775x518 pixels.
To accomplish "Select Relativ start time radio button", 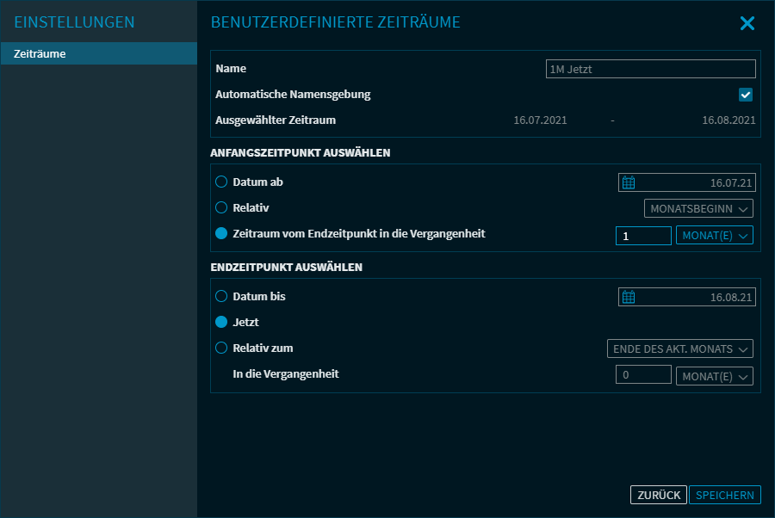I will (221, 208).
